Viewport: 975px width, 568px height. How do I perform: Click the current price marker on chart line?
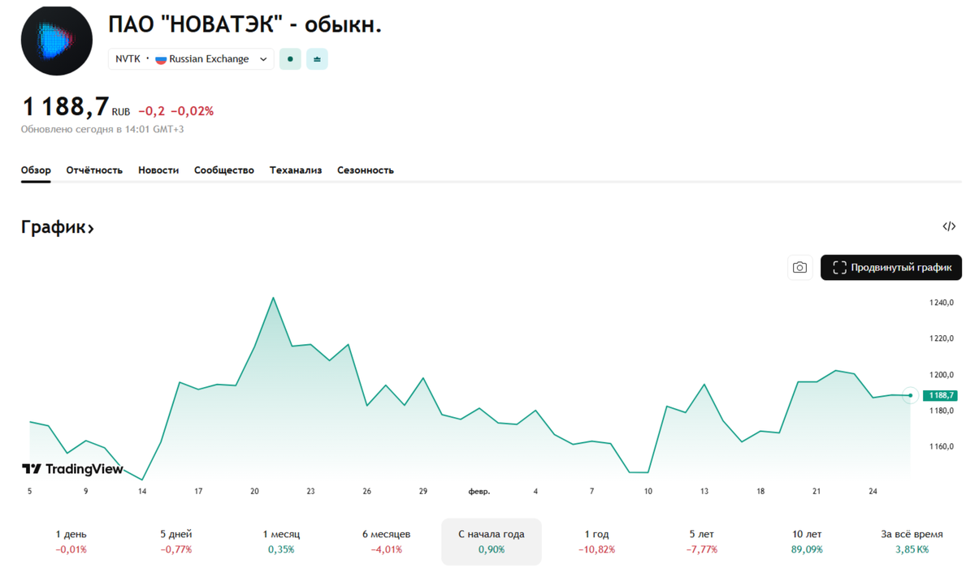(x=911, y=396)
